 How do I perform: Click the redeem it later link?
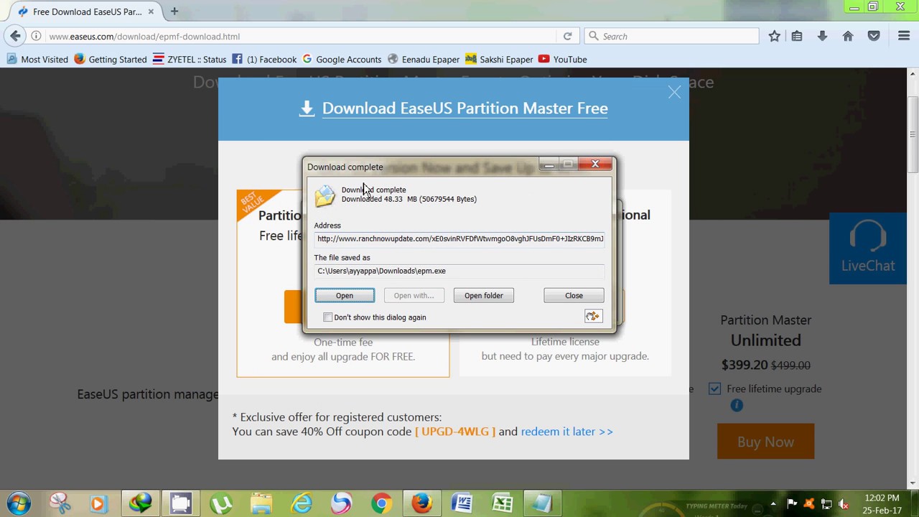click(x=566, y=432)
